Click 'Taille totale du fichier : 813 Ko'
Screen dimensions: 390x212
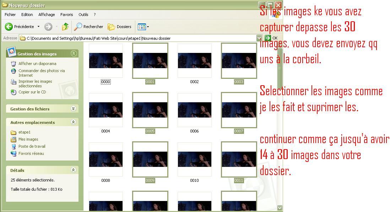point(36,189)
